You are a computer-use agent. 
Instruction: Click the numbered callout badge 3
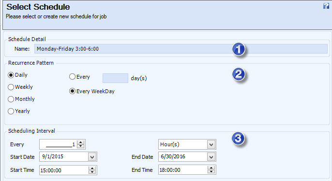coord(238,139)
